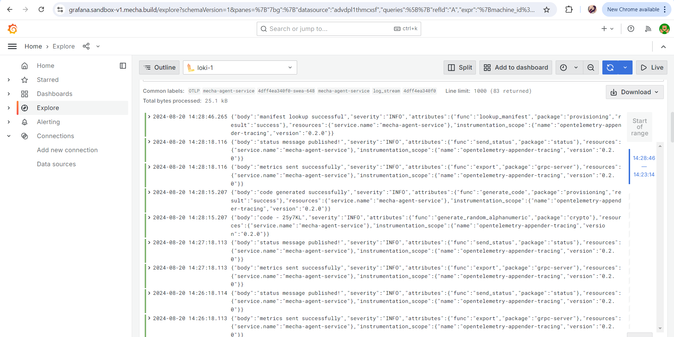Viewport: 674px width, 337px height.
Task: Collapse the top bar with chevron
Action: pos(663,47)
